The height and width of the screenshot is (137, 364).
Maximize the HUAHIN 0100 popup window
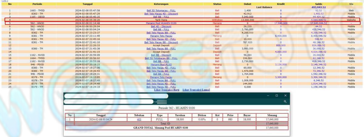pyautogui.click(x=277, y=95)
